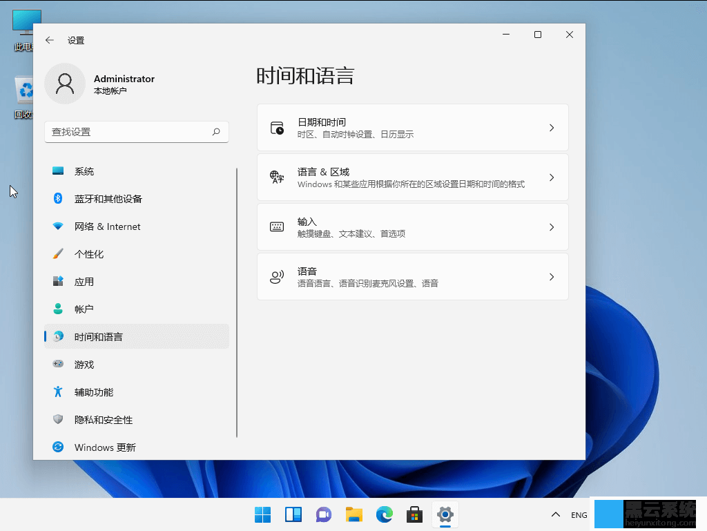Open the Start menu from the taskbar
This screenshot has height=531, width=707.
click(x=263, y=514)
